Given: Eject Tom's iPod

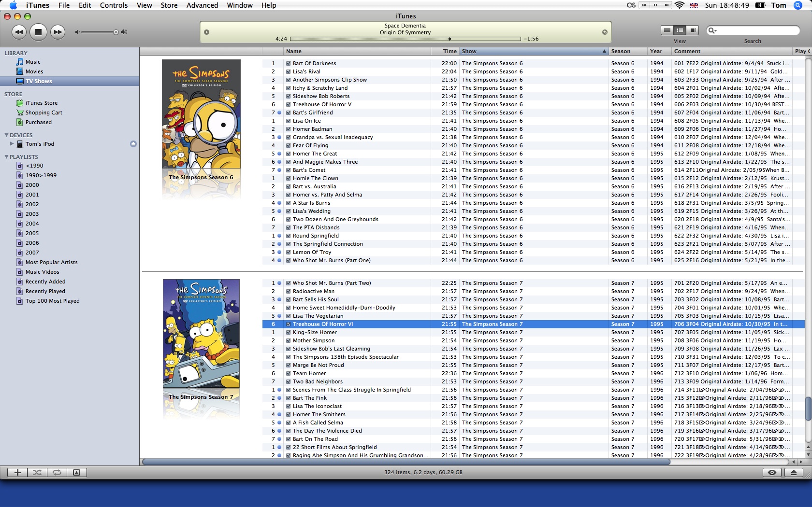Looking at the screenshot, I should tap(133, 144).
